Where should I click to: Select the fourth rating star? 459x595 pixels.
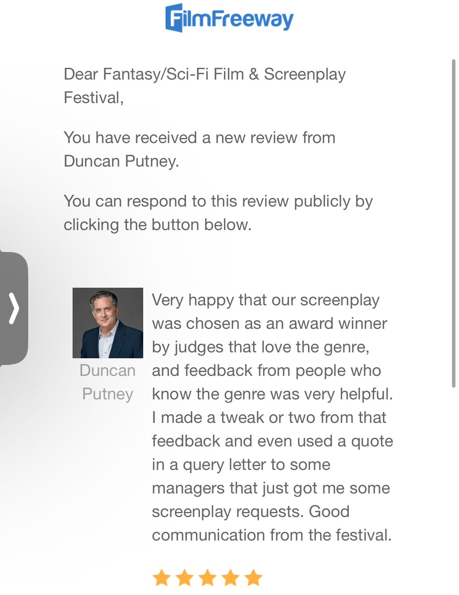[231, 577]
